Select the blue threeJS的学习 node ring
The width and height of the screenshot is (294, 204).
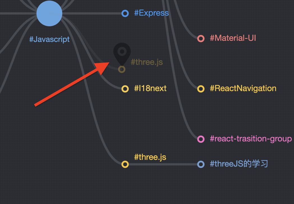(x=201, y=164)
